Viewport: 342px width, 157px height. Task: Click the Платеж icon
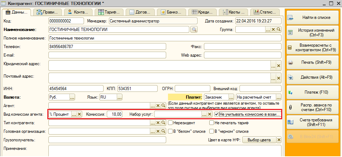(290, 93)
